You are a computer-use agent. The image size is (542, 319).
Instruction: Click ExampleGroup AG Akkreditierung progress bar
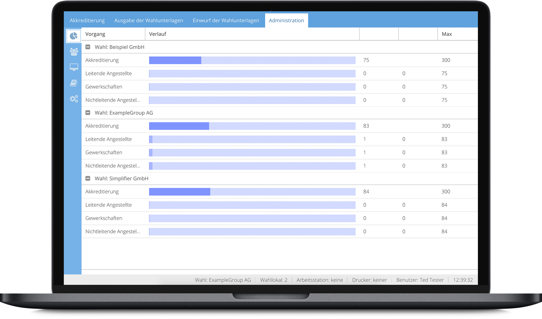point(252,126)
